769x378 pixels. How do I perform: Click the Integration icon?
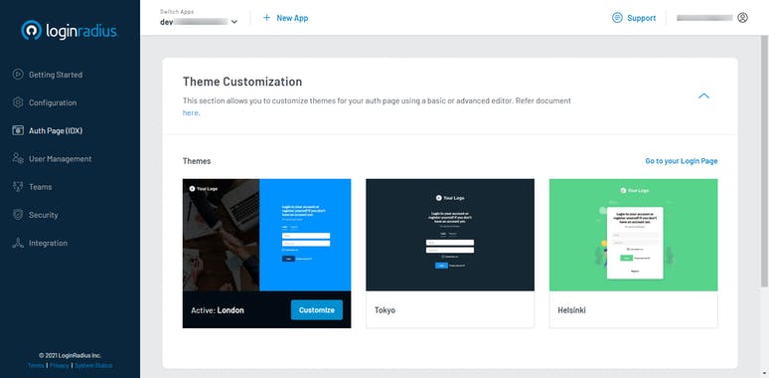click(18, 243)
